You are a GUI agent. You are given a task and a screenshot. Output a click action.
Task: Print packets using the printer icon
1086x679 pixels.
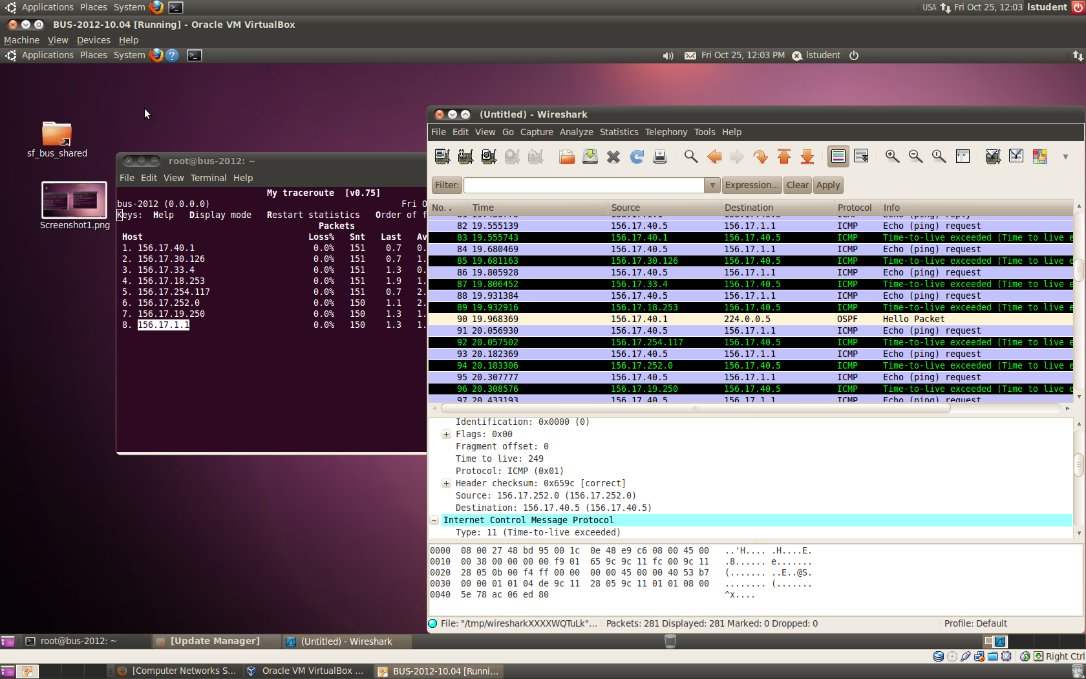click(x=660, y=156)
